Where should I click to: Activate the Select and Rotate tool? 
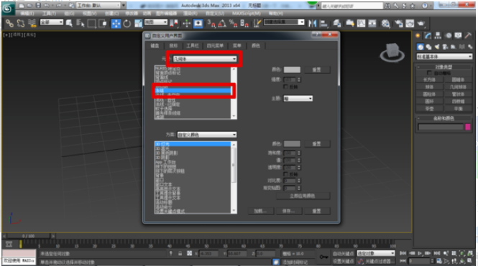click(127, 23)
